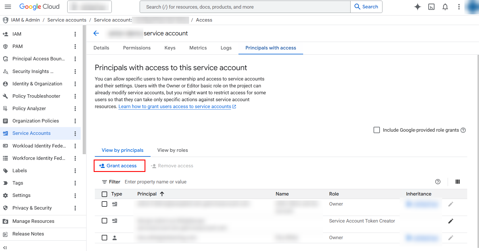Open more options for Labels nav item
Image resolution: width=479 pixels, height=251 pixels.
pyautogui.click(x=75, y=171)
